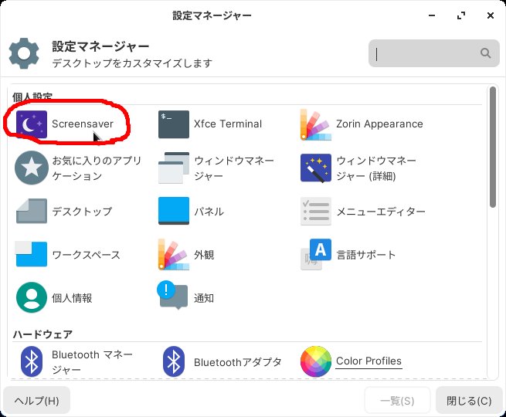The image size is (506, 417).
Task: Open Bluetoothアダプタ icon
Action: (174, 361)
